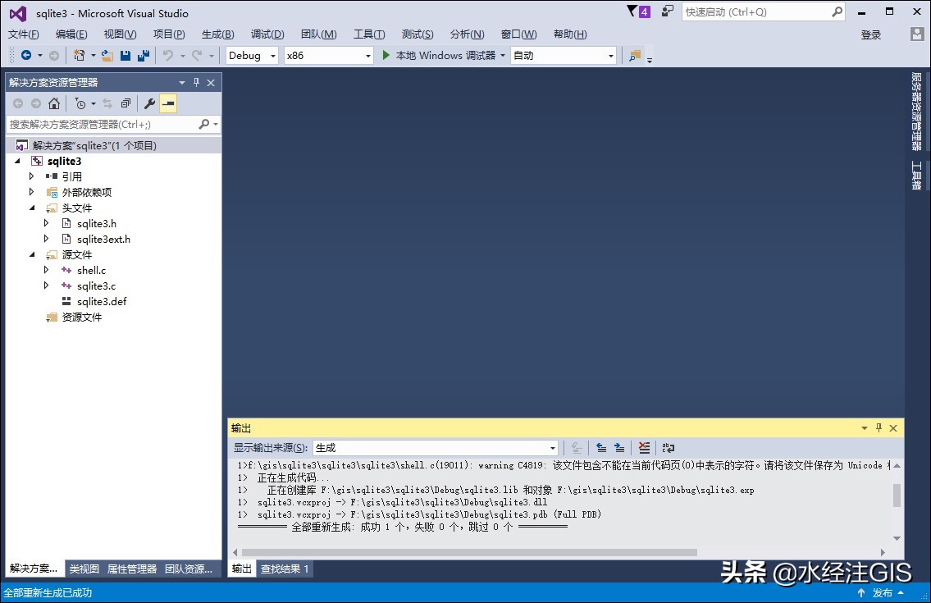Click the Navigate Backward toolbar arrow
The width and height of the screenshot is (931, 603).
click(x=26, y=55)
